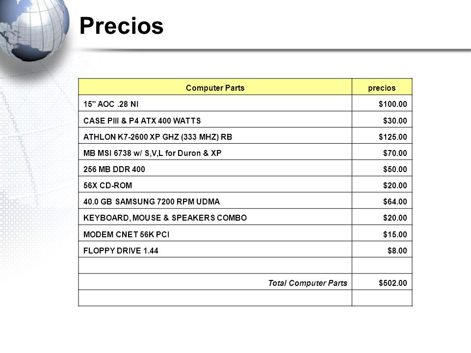Select the $100.00 price cell
The image size is (471, 353).
pos(382,103)
